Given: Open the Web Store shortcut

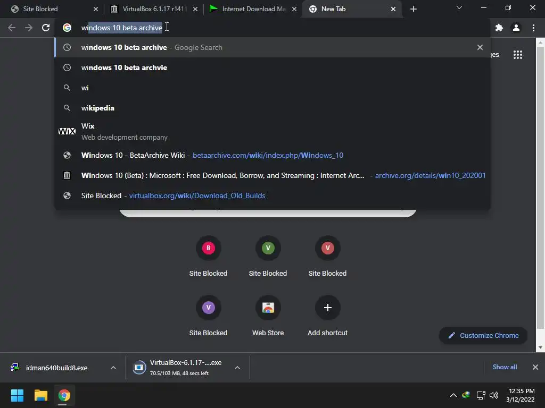Looking at the screenshot, I should 268,316.
